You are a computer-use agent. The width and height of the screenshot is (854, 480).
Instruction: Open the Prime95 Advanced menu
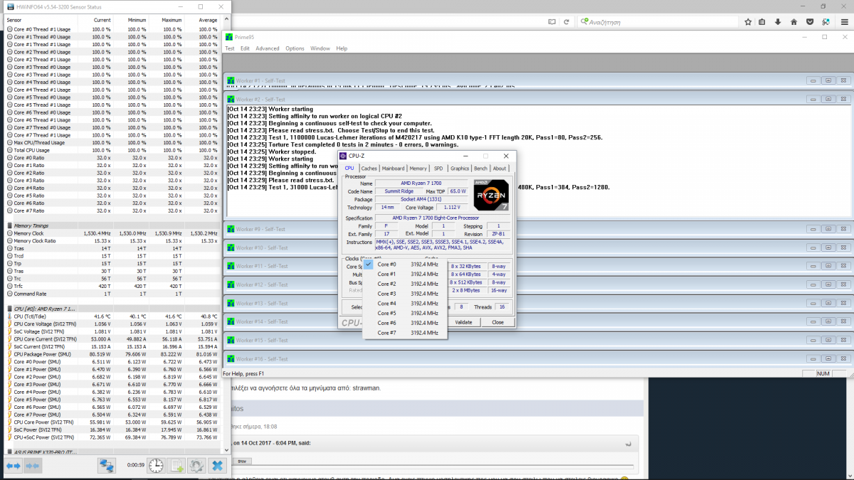(x=268, y=48)
